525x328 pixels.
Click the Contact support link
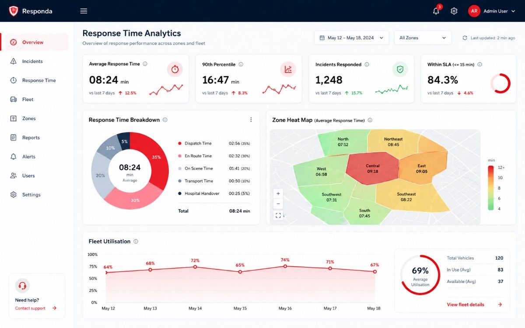[36, 308]
